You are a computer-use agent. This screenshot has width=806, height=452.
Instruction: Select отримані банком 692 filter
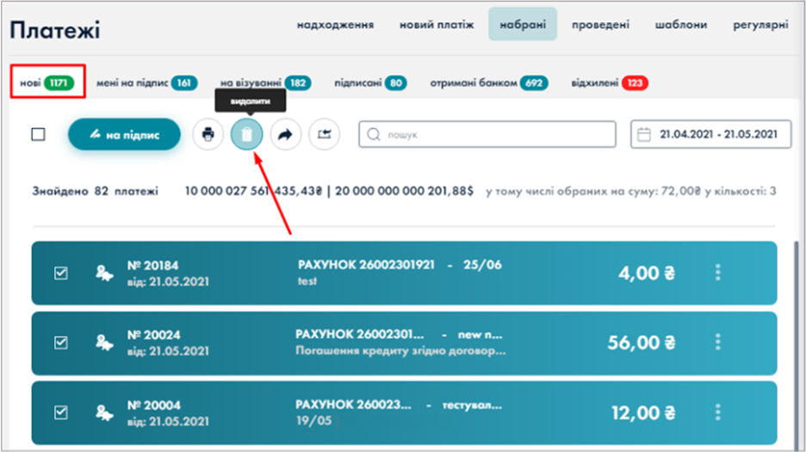pyautogui.click(x=489, y=82)
